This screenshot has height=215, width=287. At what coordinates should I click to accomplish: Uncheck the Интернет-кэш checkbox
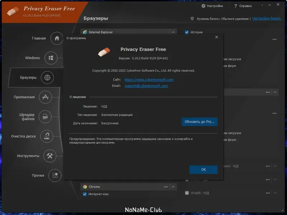click(85, 194)
